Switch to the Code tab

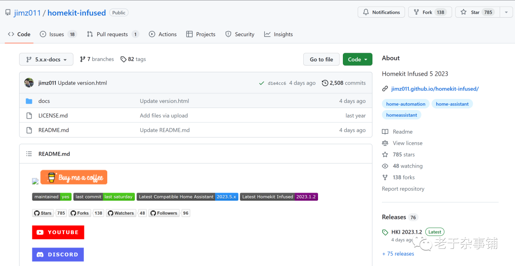(x=19, y=34)
